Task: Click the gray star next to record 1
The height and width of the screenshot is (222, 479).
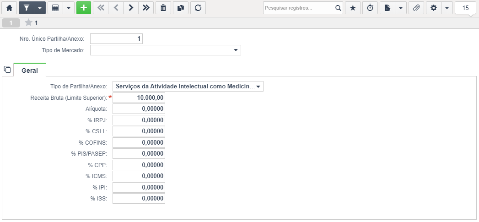Action: [28, 22]
